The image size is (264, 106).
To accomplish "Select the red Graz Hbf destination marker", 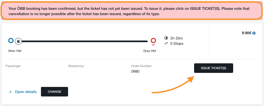I will pos(153,41).
